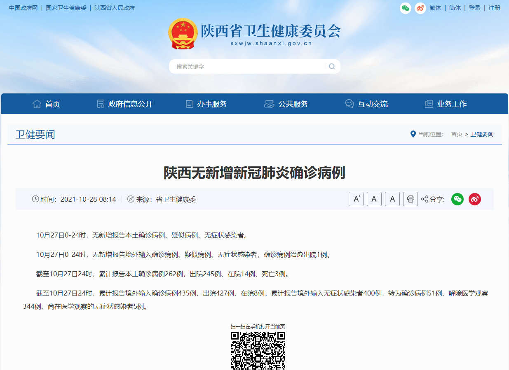Click the Weibo icon in the top bar
The width and height of the screenshot is (509, 370).
420,8
